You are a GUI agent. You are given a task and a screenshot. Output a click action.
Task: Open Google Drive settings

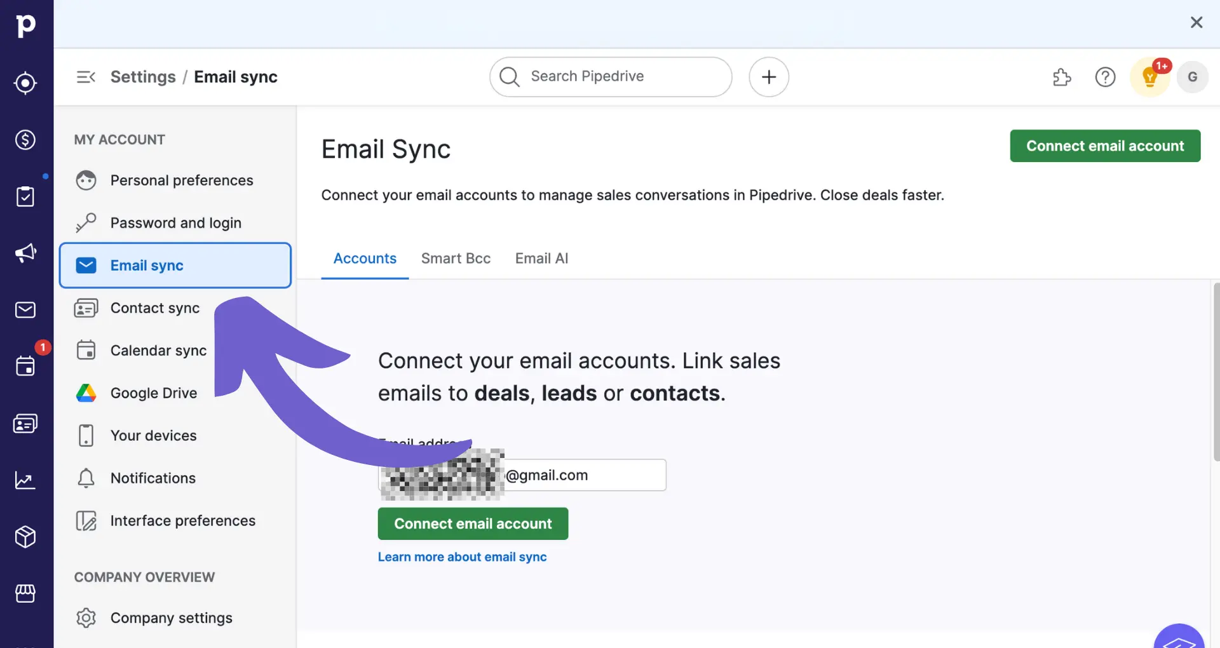tap(175, 393)
